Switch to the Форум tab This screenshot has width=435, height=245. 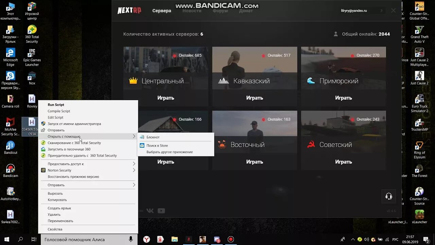click(x=220, y=11)
